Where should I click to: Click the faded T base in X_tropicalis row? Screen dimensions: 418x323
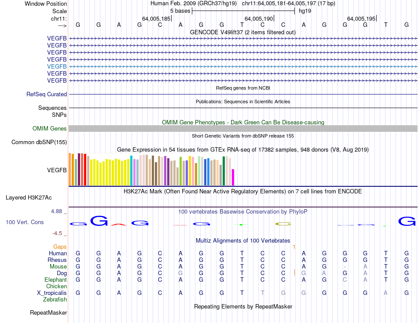point(263,293)
